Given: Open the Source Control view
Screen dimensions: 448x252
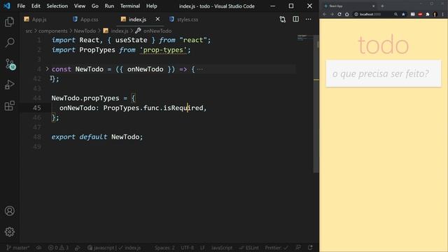Looking at the screenshot, I should pyautogui.click(x=10, y=64).
